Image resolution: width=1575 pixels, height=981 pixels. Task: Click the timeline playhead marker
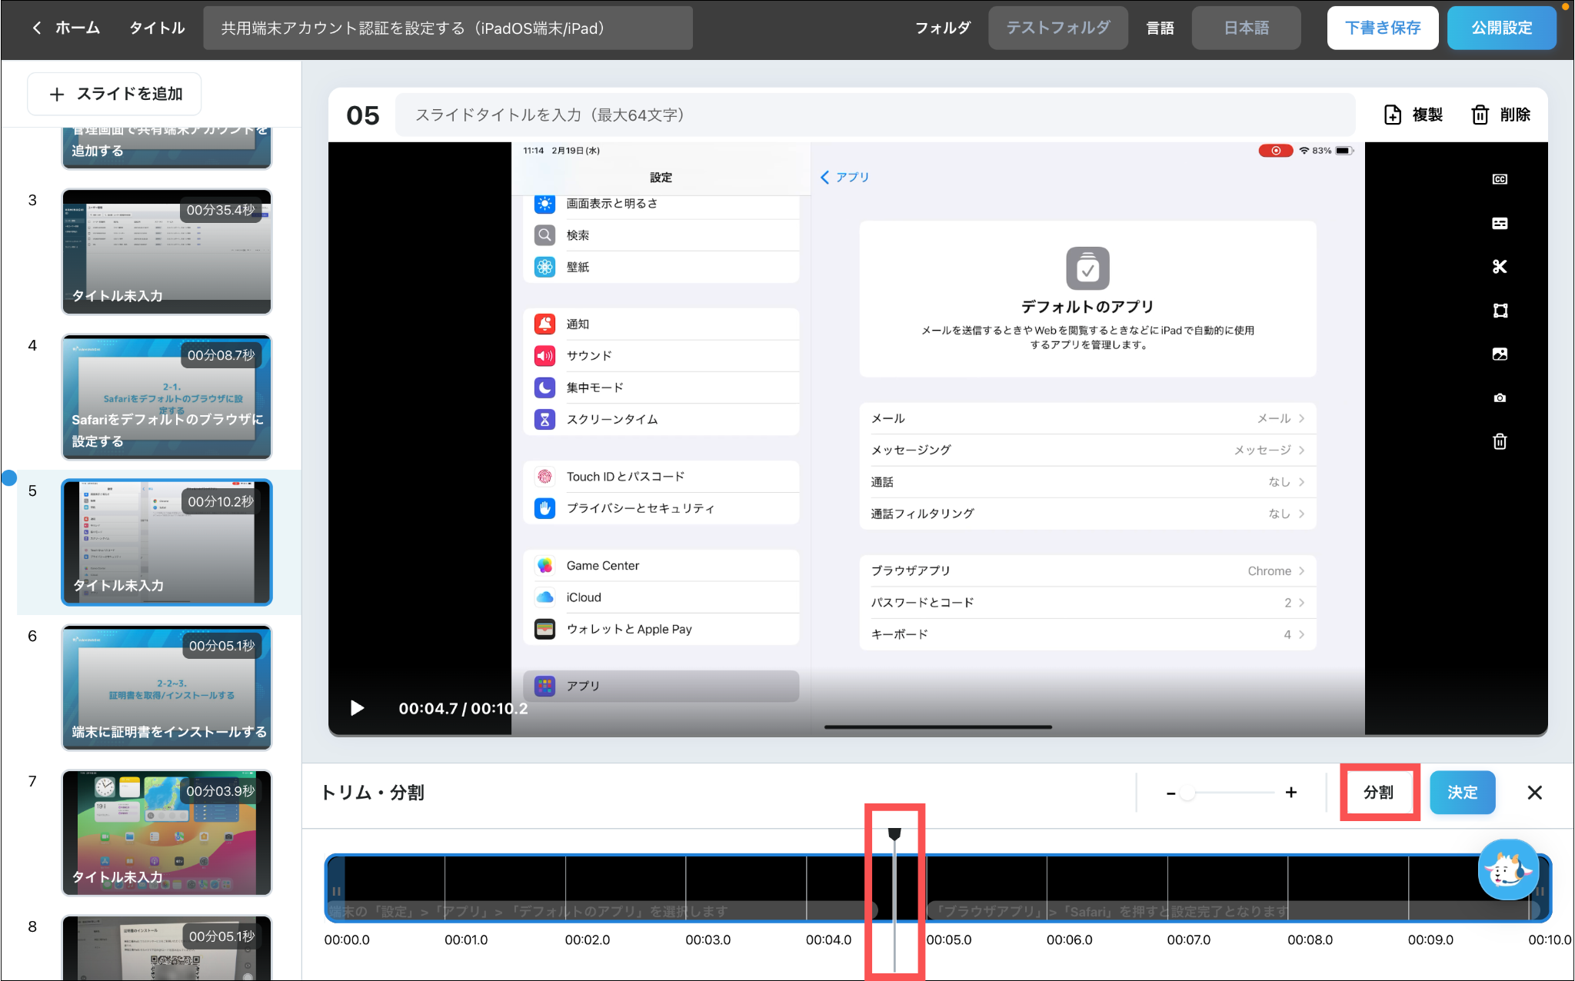pos(894,834)
